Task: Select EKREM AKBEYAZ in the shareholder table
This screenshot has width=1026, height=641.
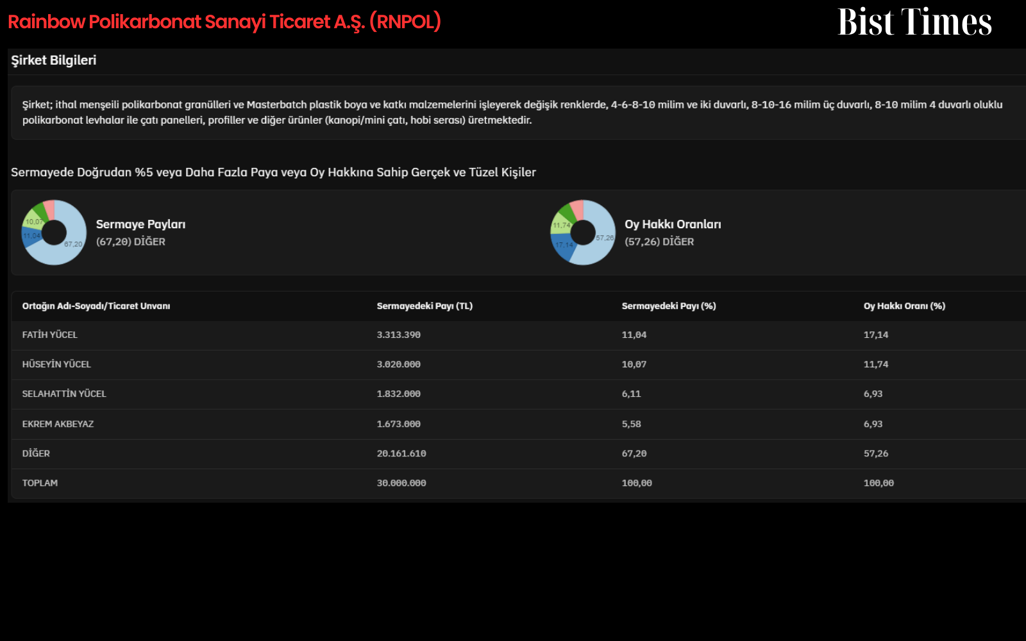Action: pyautogui.click(x=58, y=424)
